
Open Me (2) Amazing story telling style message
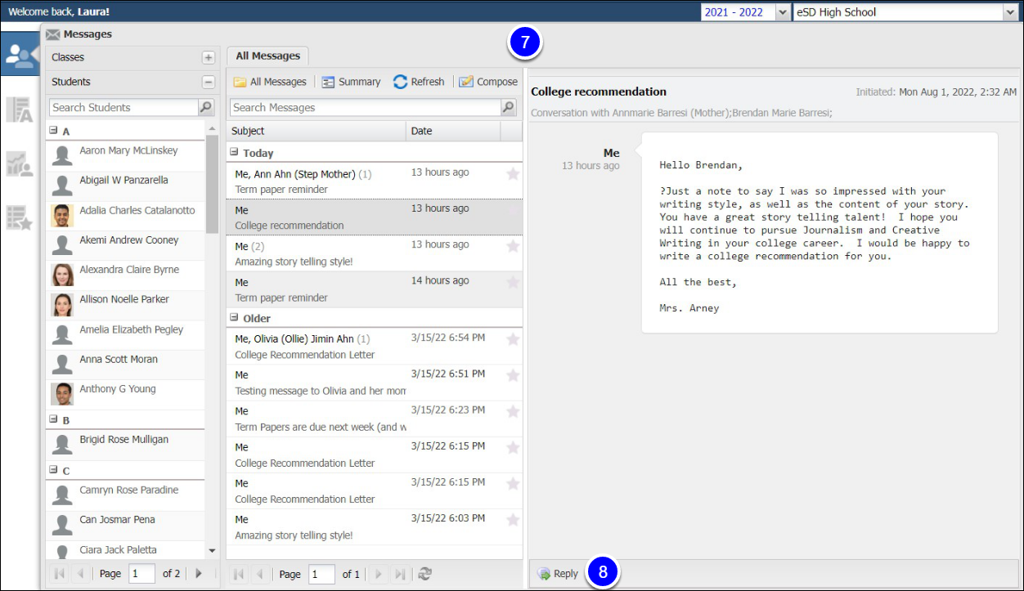tap(374, 253)
